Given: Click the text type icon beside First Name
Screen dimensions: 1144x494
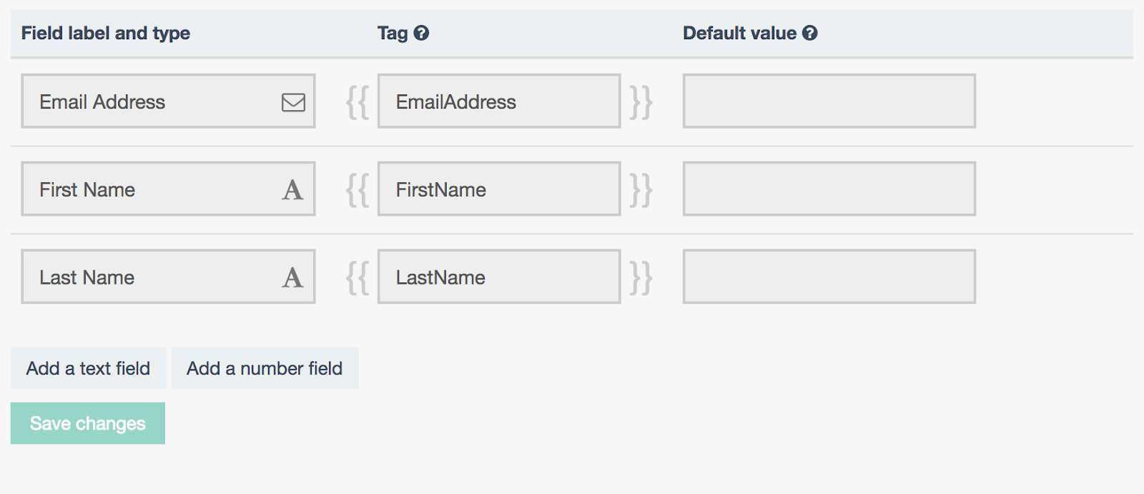Looking at the screenshot, I should tap(292, 190).
